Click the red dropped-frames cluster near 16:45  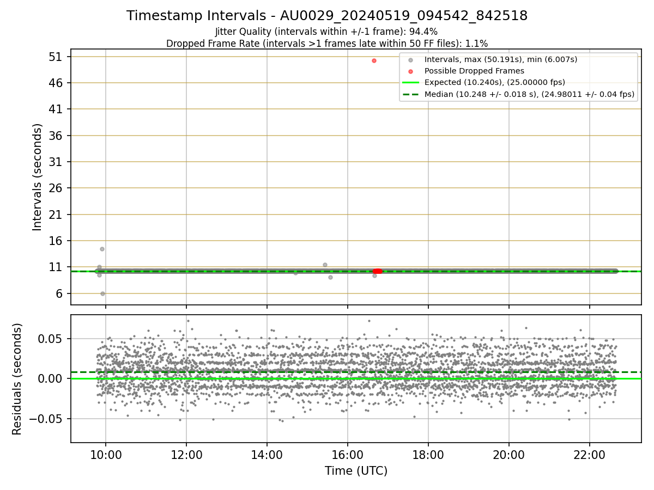tap(377, 271)
